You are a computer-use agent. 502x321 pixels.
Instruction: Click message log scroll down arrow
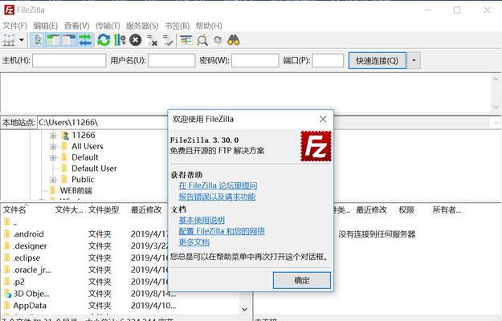tap(496, 107)
